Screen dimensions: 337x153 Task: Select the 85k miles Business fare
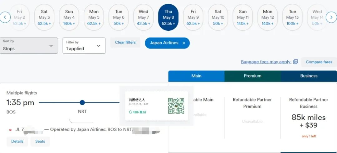[309, 121]
